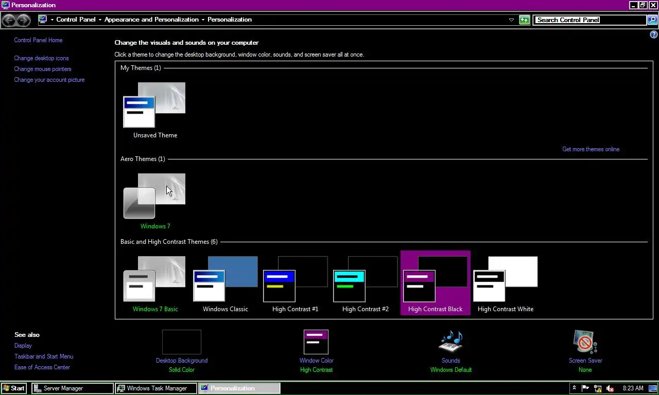Open the Control Panel Home link

(x=38, y=40)
